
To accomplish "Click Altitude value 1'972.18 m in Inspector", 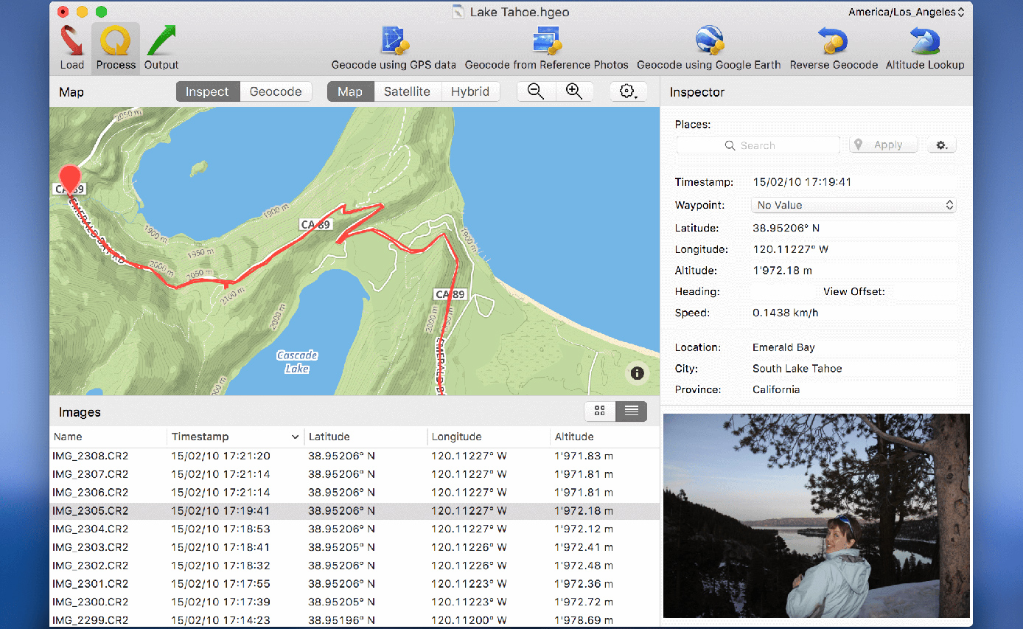I will point(783,271).
